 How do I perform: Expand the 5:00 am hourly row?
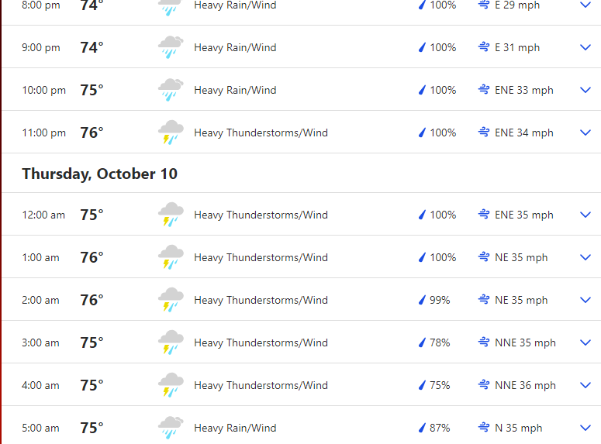(x=585, y=428)
